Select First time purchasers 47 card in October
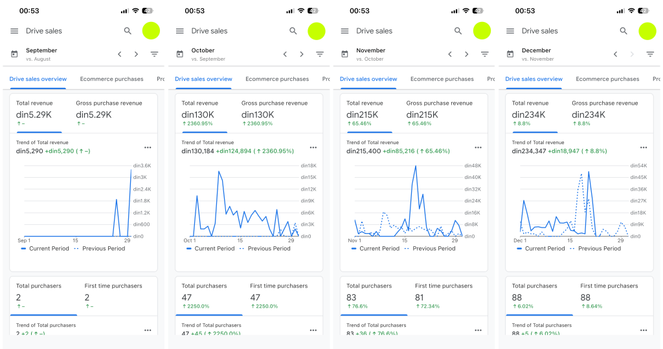 [x=278, y=294]
